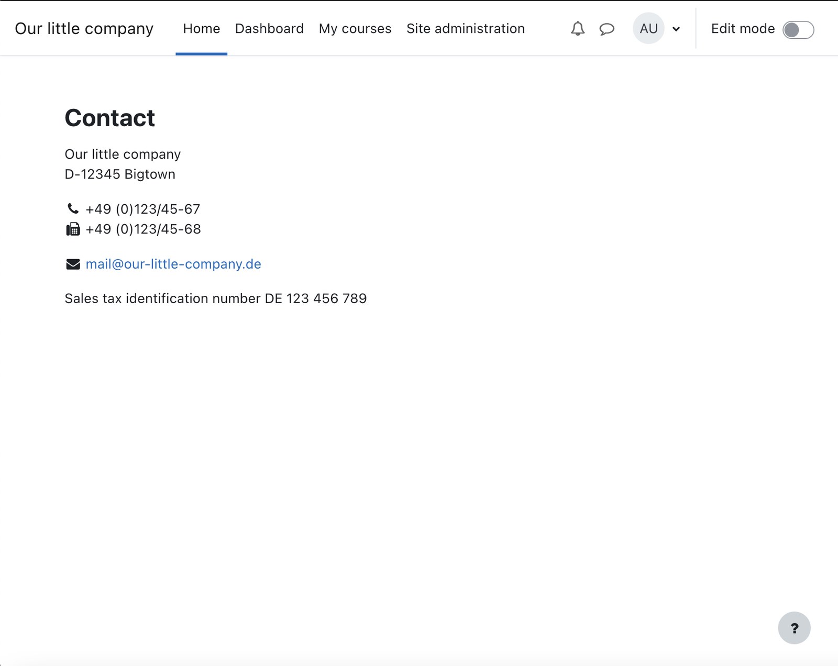
Task: Toggle the Edit mode switch
Action: 798,29
